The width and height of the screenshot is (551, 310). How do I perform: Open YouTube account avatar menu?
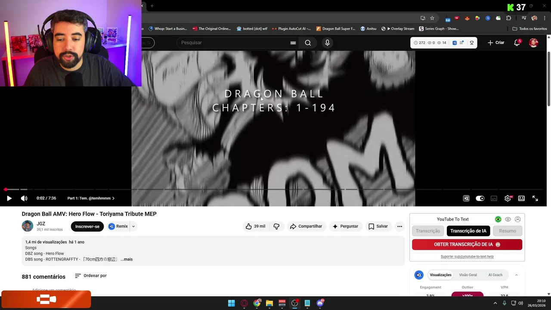tap(533, 43)
